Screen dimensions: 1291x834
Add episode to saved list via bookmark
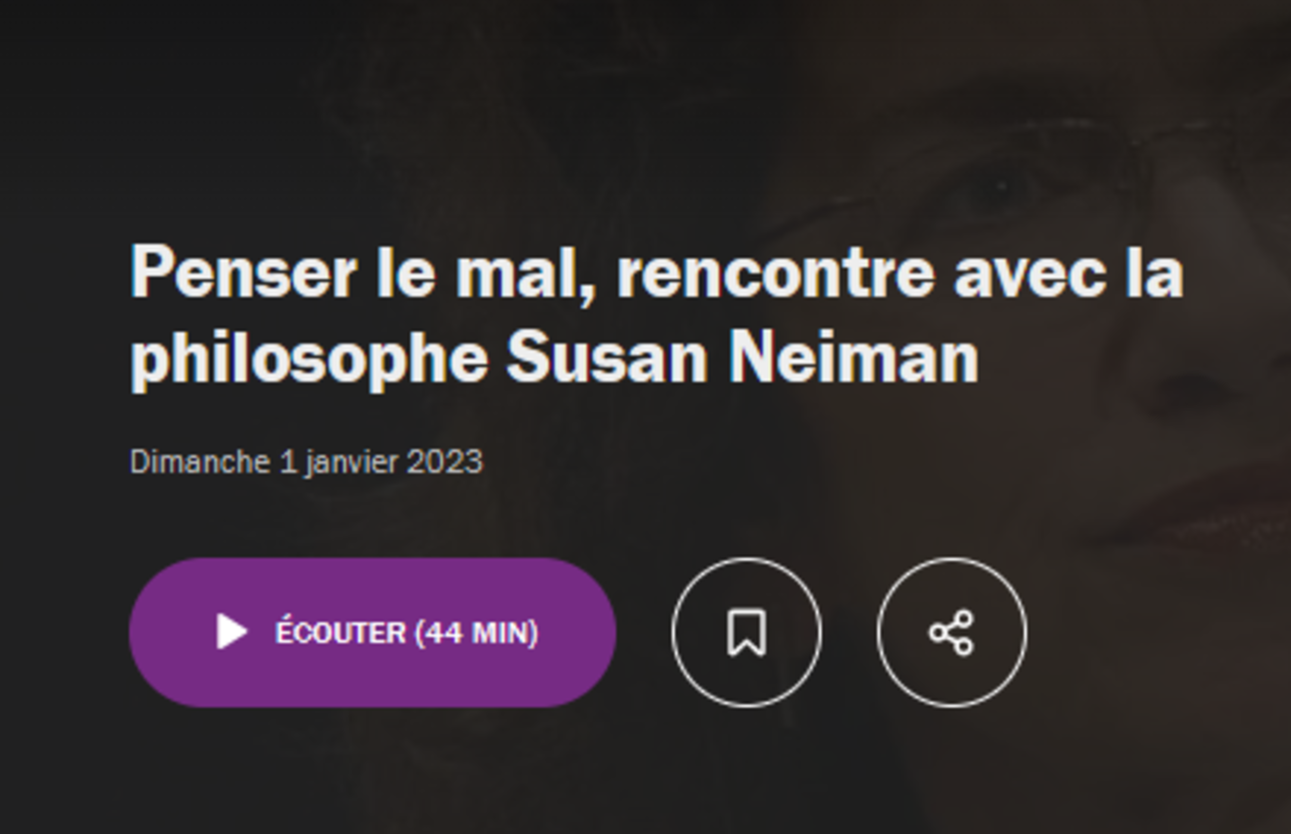(747, 632)
